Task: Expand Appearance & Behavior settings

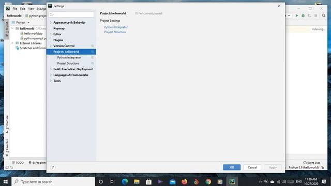Action: click(51, 22)
